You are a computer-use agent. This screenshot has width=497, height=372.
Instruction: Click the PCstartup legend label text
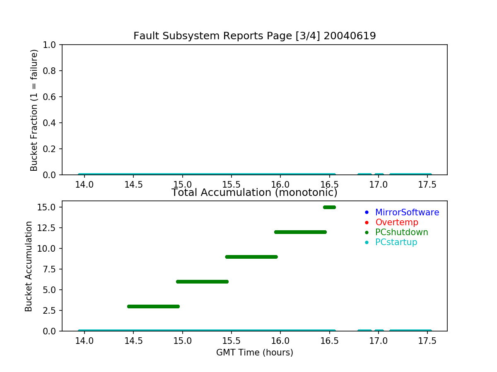pos(396,242)
